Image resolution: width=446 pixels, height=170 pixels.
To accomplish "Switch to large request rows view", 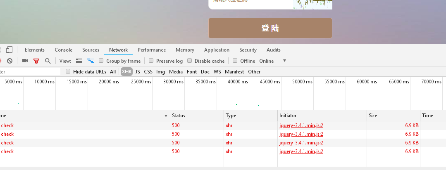I will coord(79,61).
